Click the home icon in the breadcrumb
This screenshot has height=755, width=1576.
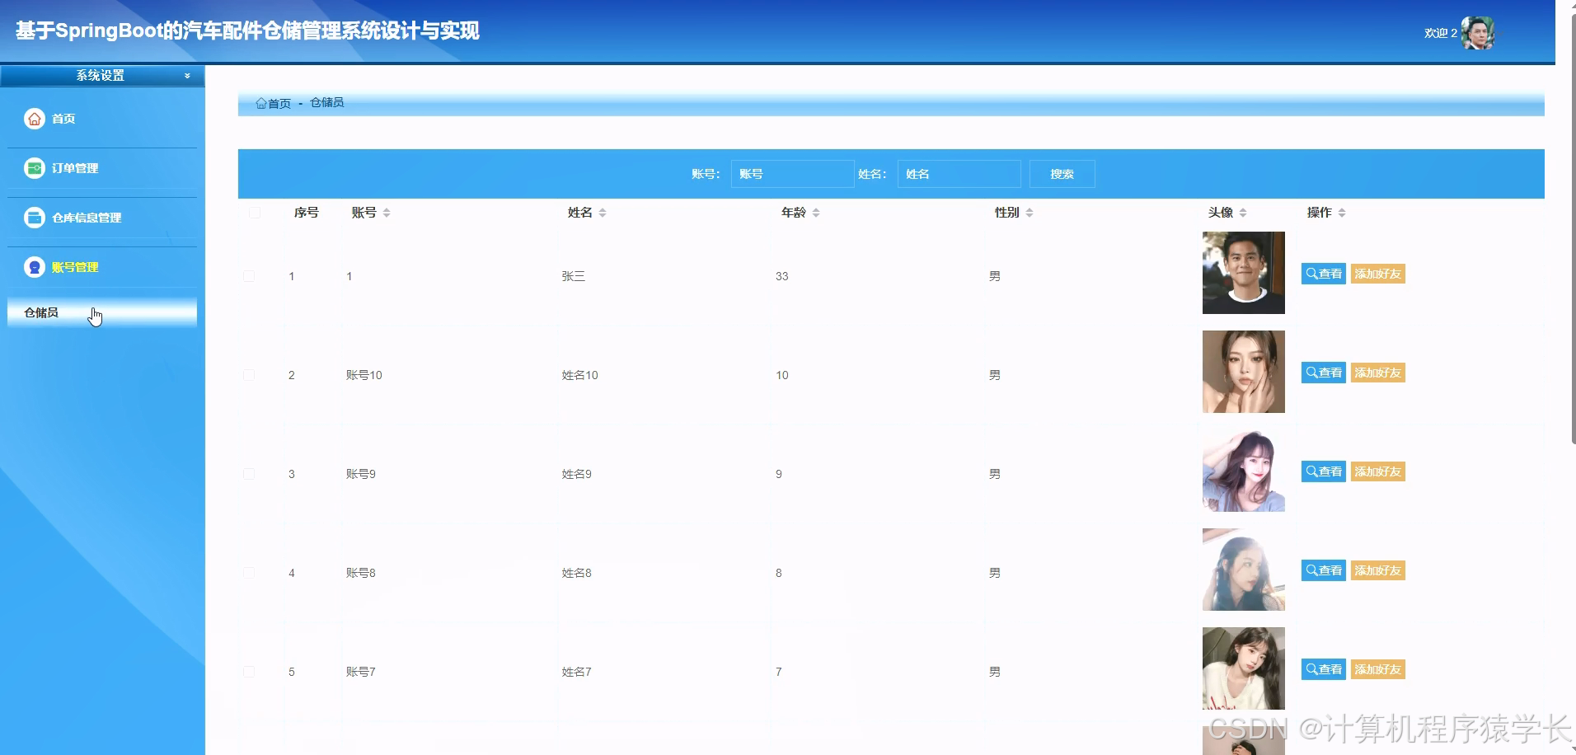tap(260, 103)
